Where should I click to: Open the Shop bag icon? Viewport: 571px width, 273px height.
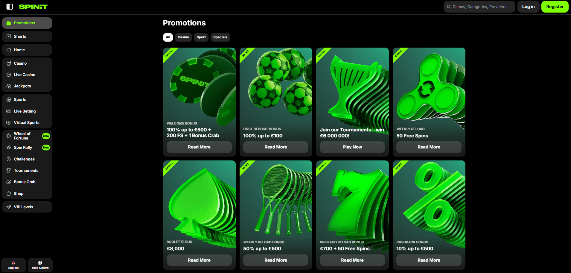coord(9,194)
